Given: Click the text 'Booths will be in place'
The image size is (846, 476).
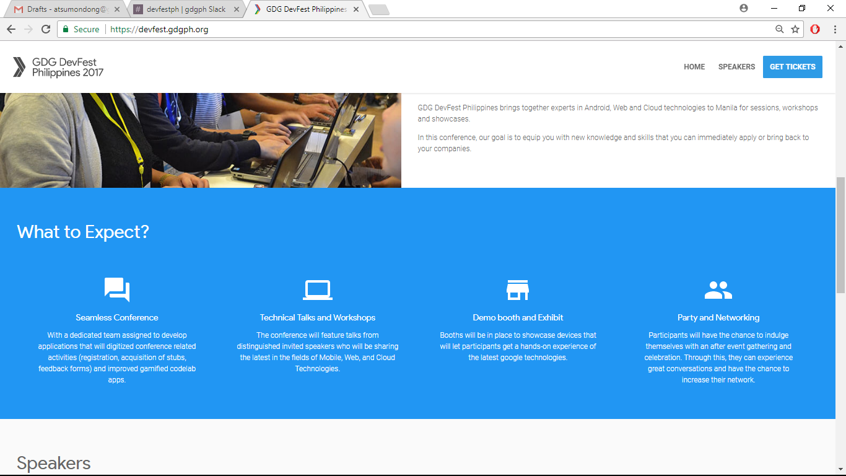Looking at the screenshot, I should click(518, 346).
